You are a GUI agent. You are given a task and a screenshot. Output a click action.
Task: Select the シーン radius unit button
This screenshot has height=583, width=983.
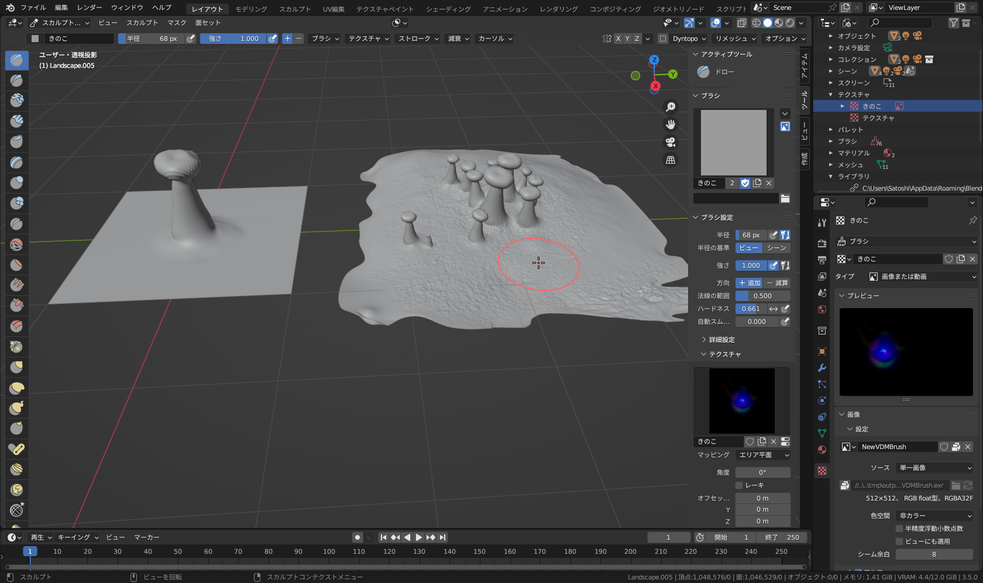click(x=776, y=248)
